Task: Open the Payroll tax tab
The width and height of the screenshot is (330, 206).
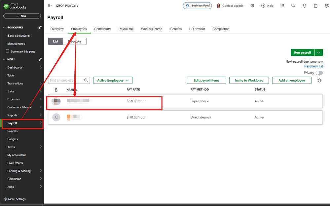Action: (x=126, y=29)
